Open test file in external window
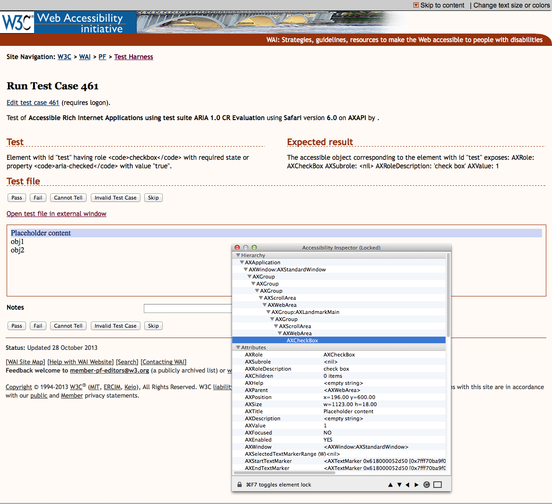Viewport: 552px width, 504px height. pyautogui.click(x=56, y=214)
